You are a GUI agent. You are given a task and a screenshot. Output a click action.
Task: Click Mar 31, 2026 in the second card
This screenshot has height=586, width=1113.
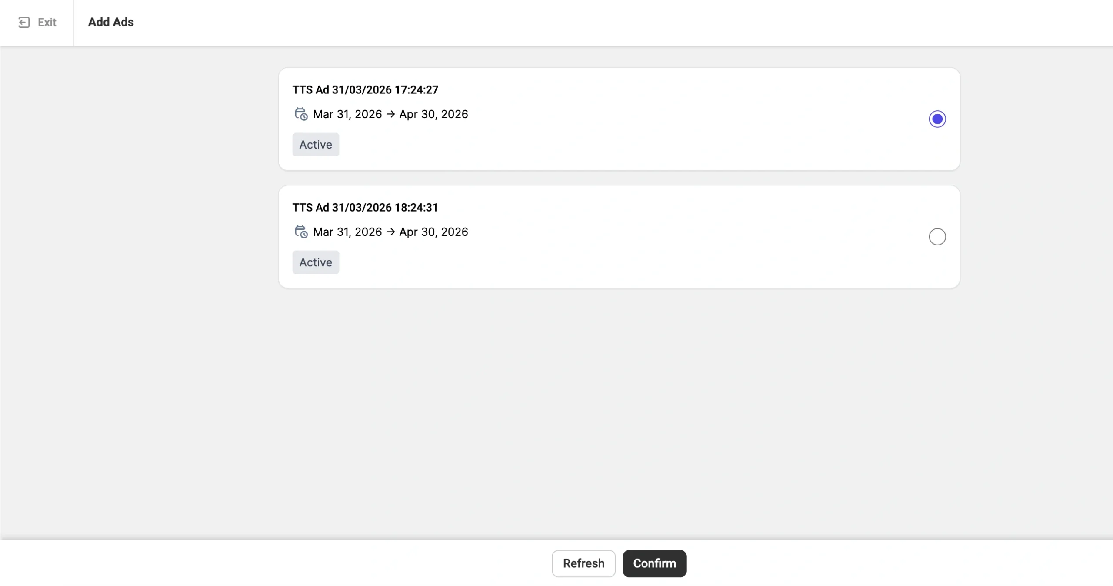347,232
